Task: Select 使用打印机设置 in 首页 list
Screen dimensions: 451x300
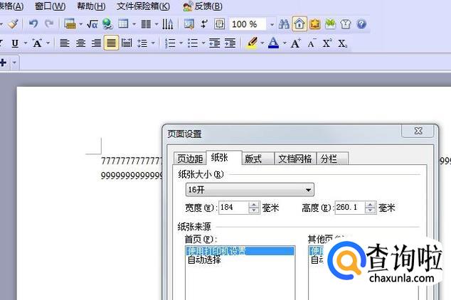Action: point(240,251)
